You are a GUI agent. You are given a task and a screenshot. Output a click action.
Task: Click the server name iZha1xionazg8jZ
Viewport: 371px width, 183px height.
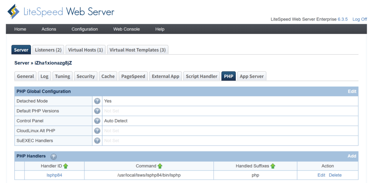(x=53, y=63)
